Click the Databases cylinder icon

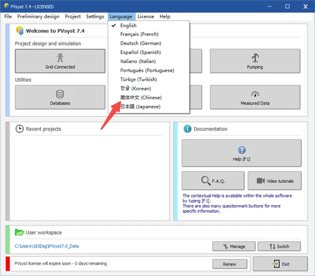60,94
